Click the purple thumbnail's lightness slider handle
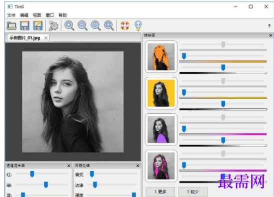 click(x=223, y=140)
